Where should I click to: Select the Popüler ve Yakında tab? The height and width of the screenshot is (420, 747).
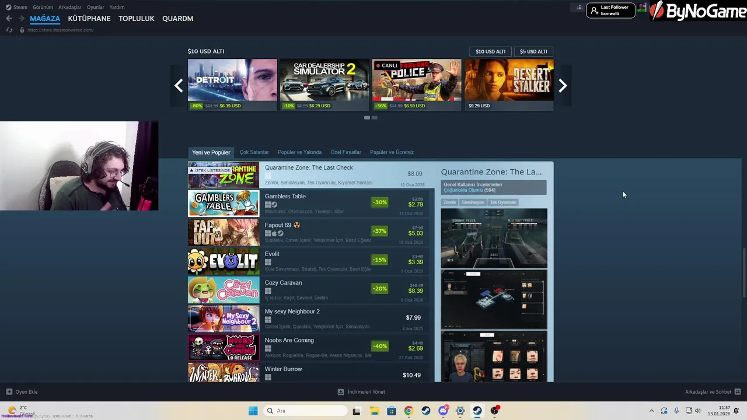pos(299,152)
